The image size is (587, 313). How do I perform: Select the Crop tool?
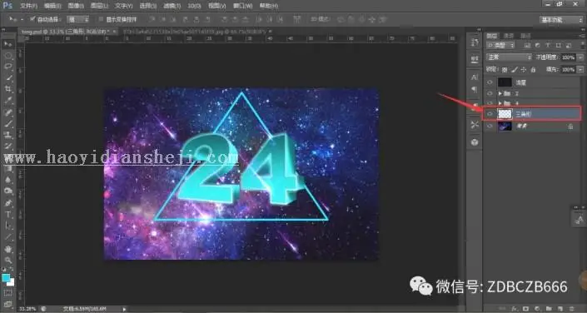pos(7,89)
